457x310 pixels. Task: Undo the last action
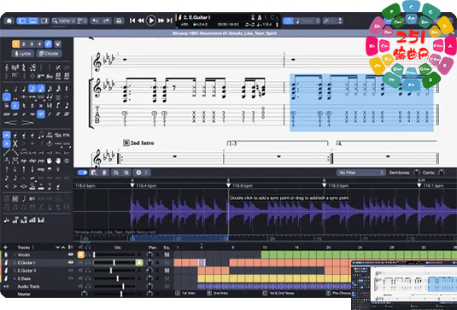[95, 20]
